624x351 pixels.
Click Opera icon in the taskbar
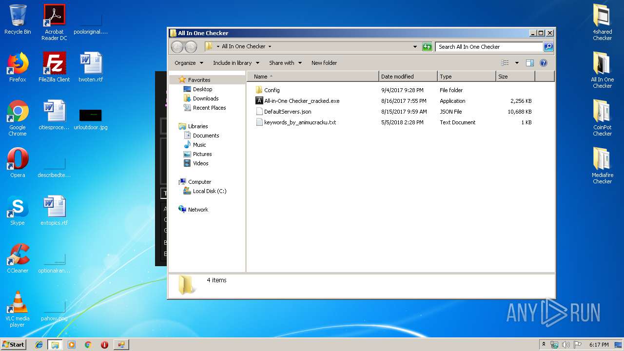click(104, 345)
